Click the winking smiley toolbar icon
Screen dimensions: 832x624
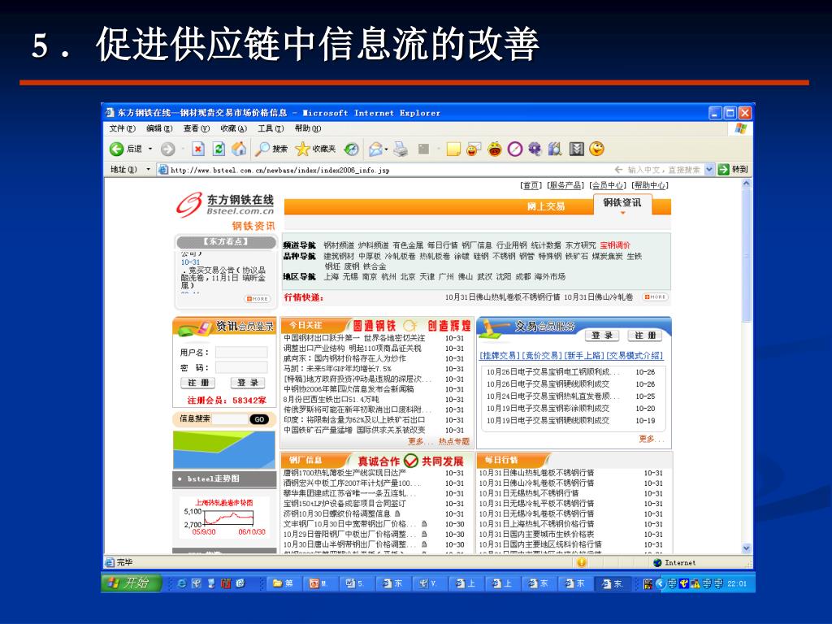coord(597,149)
